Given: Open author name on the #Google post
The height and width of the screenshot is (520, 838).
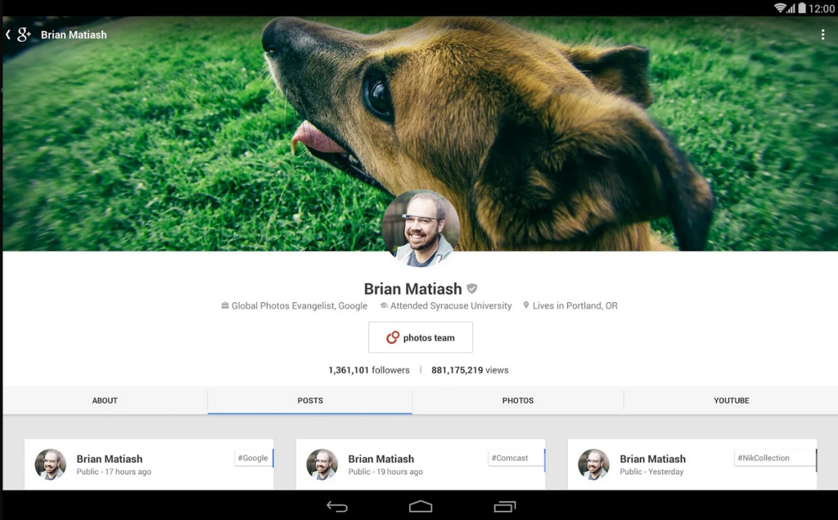Looking at the screenshot, I should (x=110, y=459).
